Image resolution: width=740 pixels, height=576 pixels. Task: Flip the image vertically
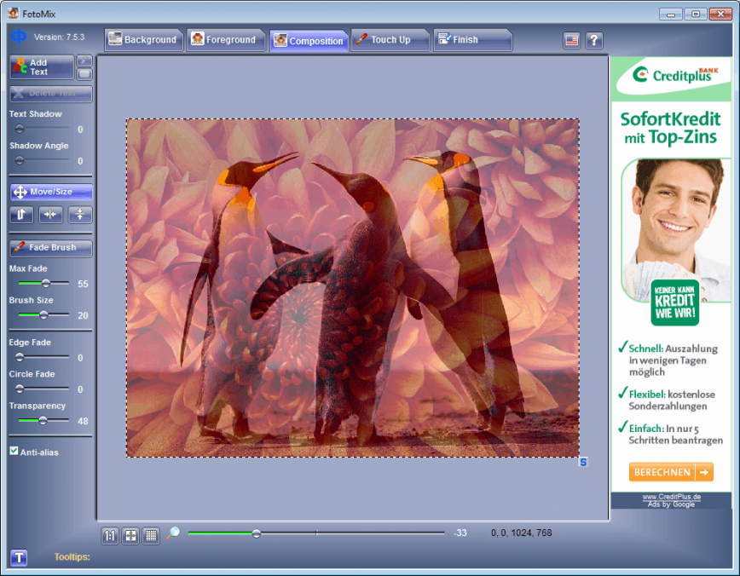(80, 215)
